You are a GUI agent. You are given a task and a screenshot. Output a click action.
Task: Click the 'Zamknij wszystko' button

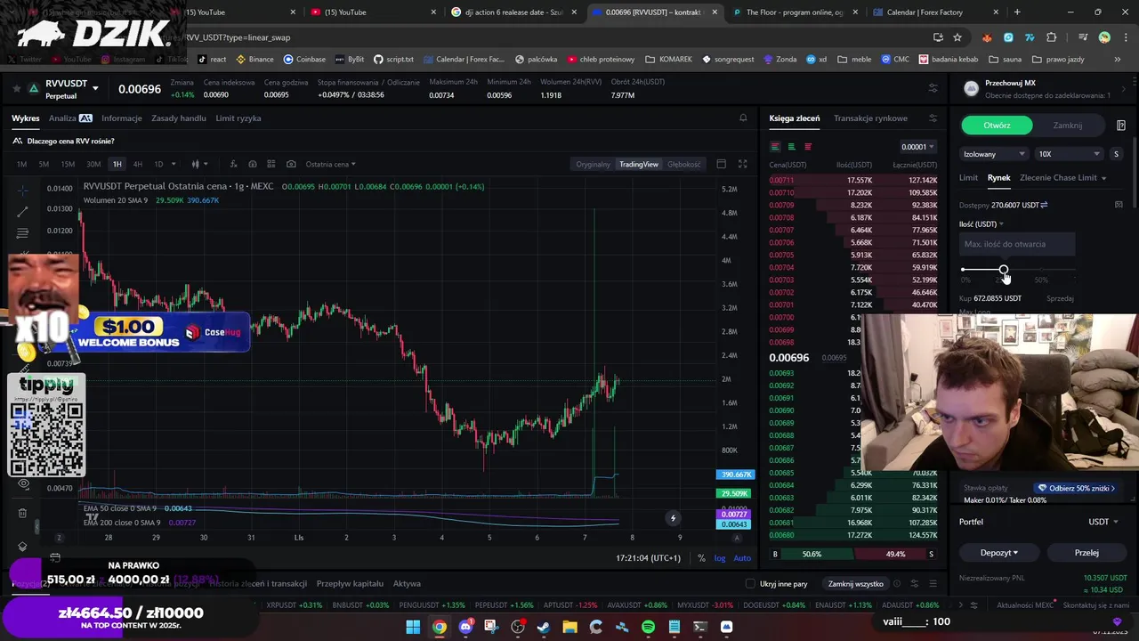[855, 584]
